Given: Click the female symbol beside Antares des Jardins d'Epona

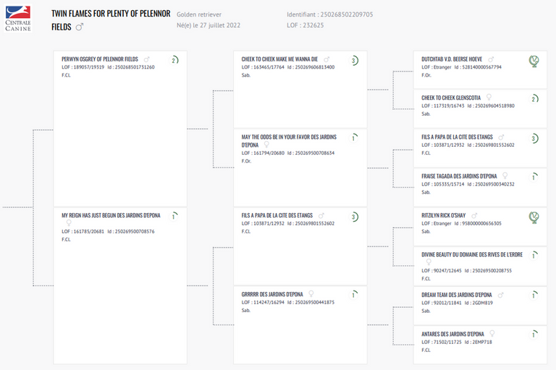Looking at the screenshot, I should [492, 334].
